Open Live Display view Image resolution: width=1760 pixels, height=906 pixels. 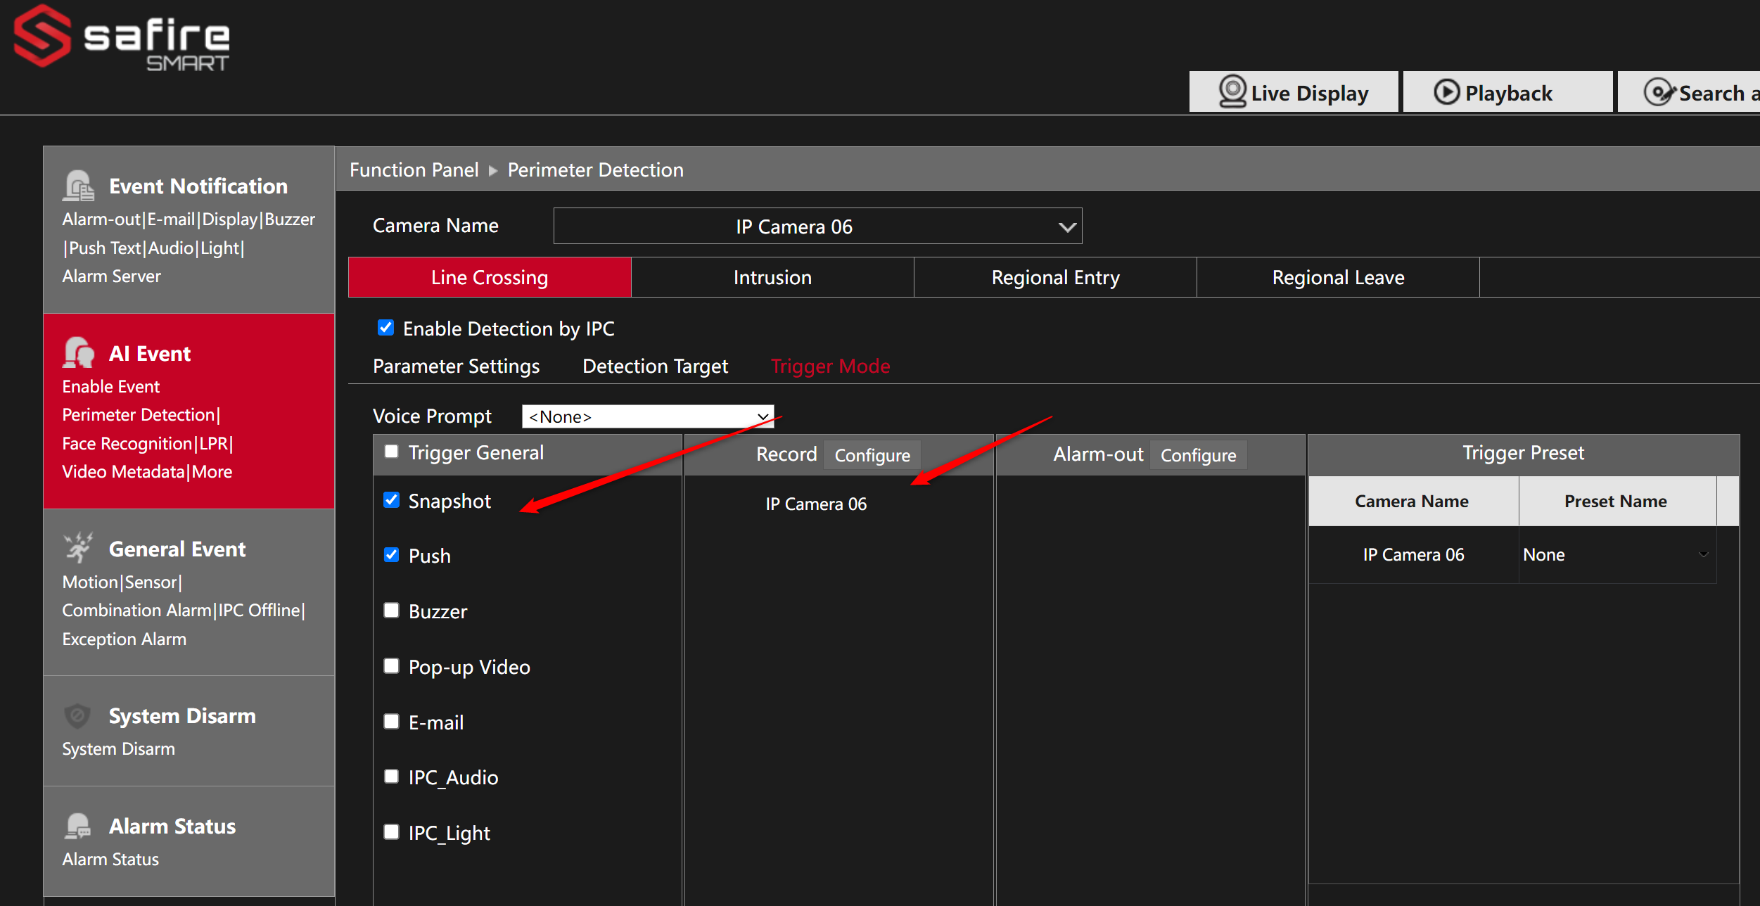[1294, 91]
